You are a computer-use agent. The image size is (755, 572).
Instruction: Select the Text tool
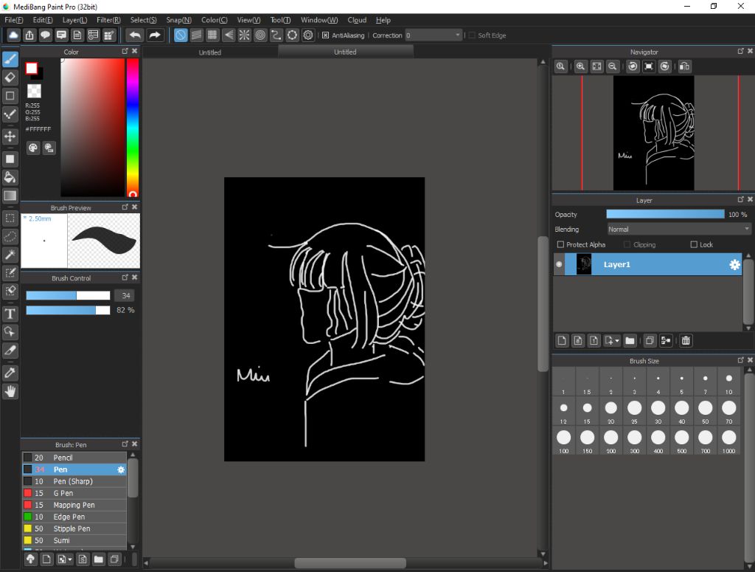click(x=10, y=314)
